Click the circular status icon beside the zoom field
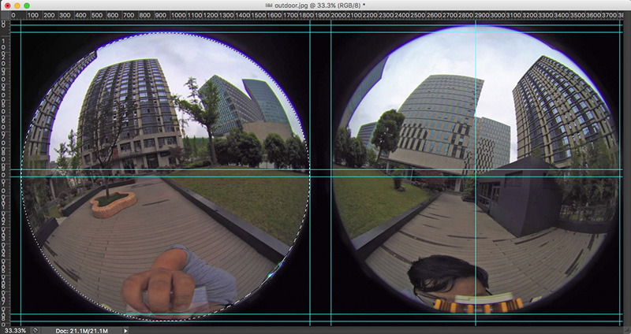Image resolution: width=631 pixels, height=334 pixels. (x=35, y=330)
